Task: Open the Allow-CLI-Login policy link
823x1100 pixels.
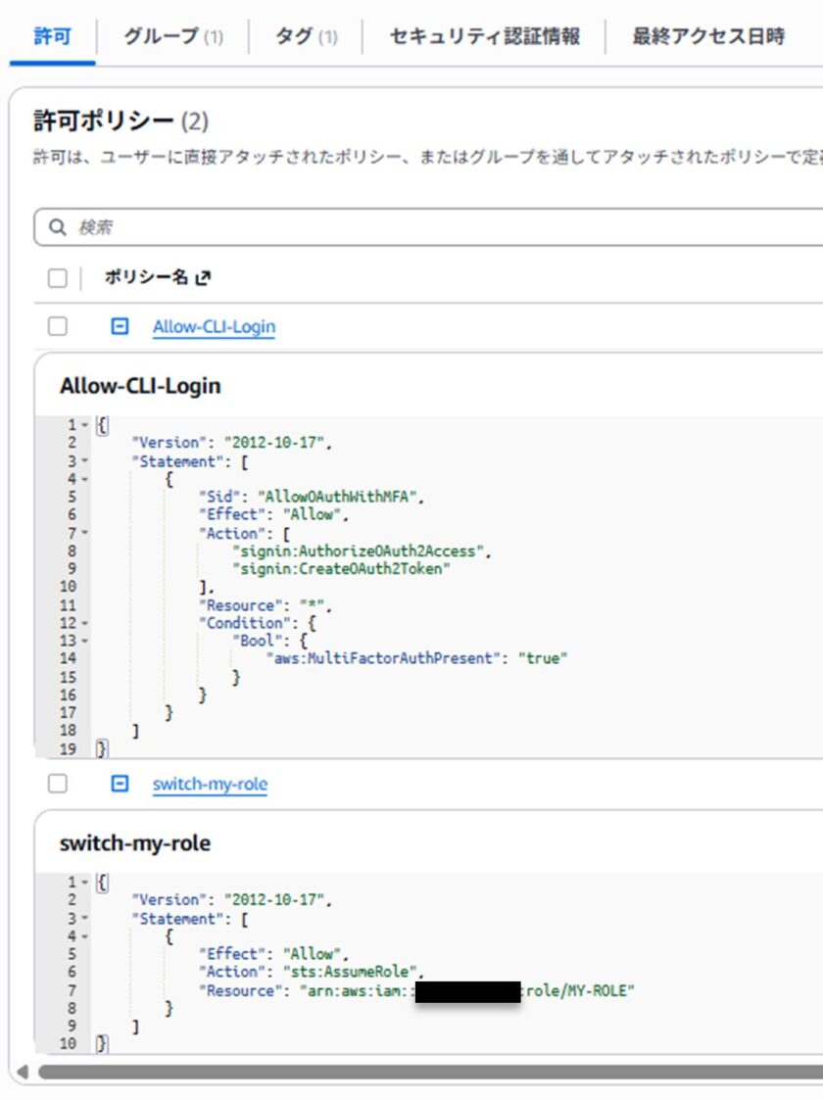Action: pyautogui.click(x=214, y=327)
